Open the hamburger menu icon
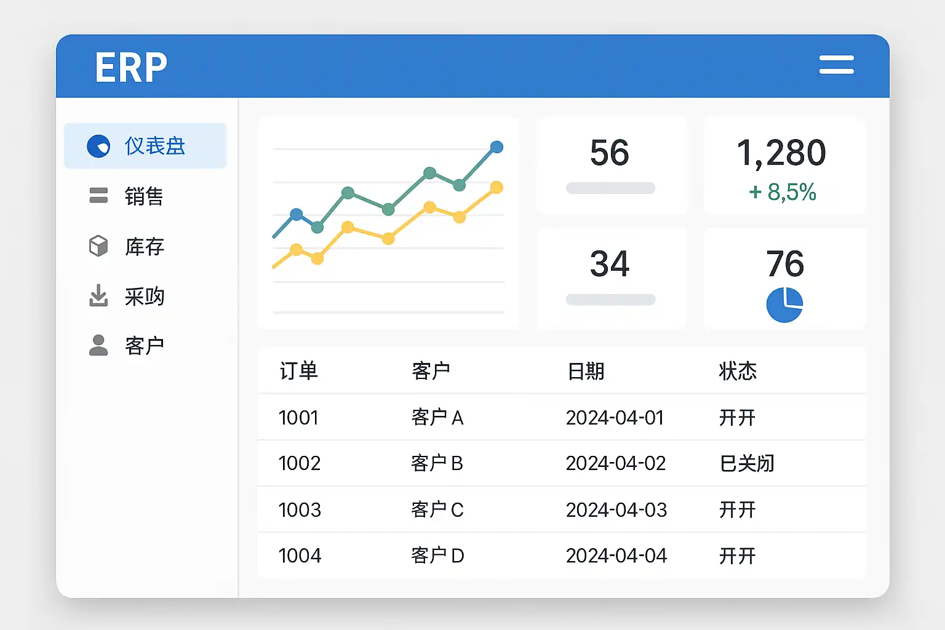The width and height of the screenshot is (945, 630). 836,65
